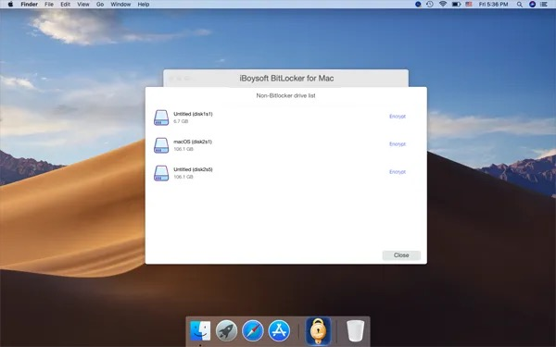Open the Edit menu

tap(65, 5)
